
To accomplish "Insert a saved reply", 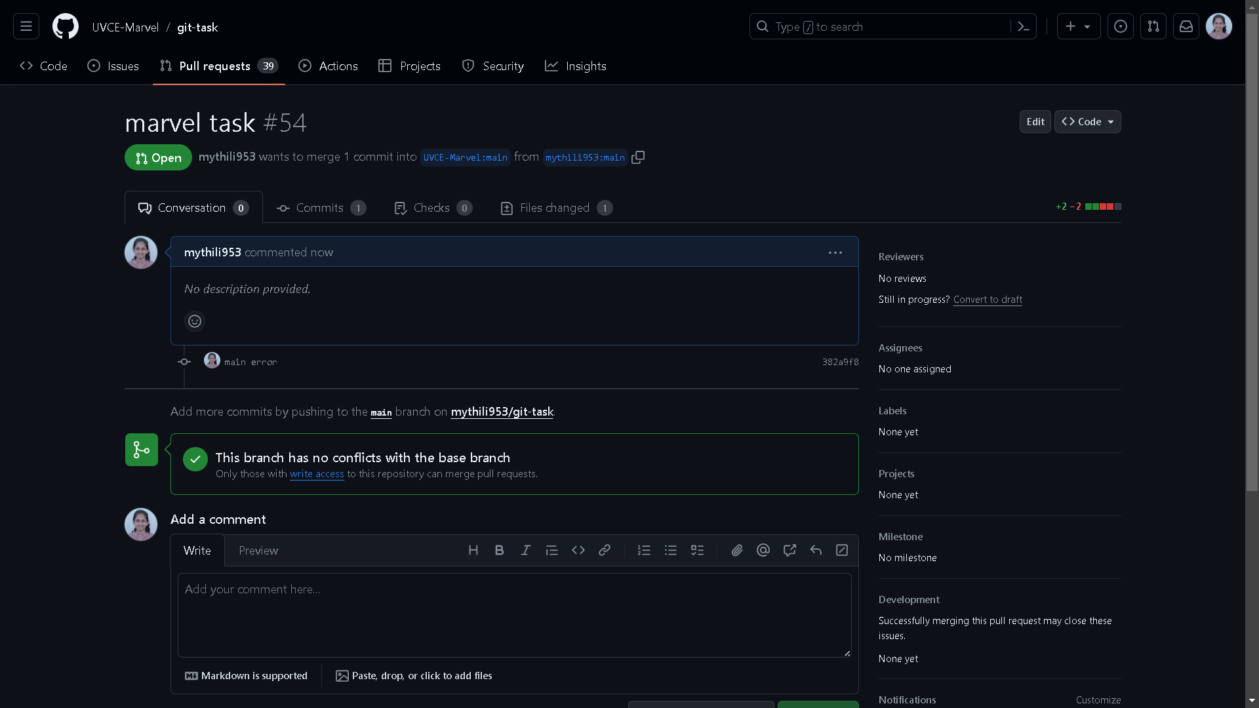I will pos(816,551).
